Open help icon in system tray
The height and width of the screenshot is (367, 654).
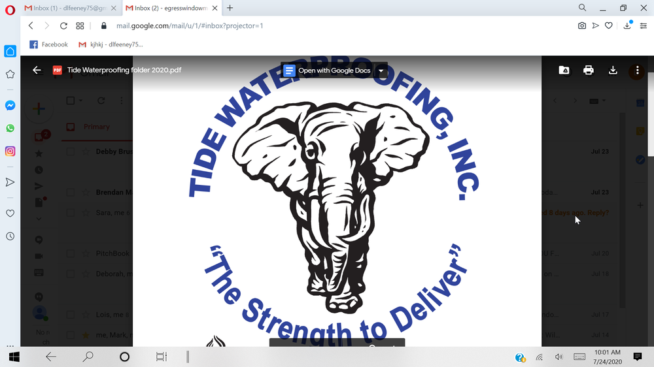click(520, 357)
